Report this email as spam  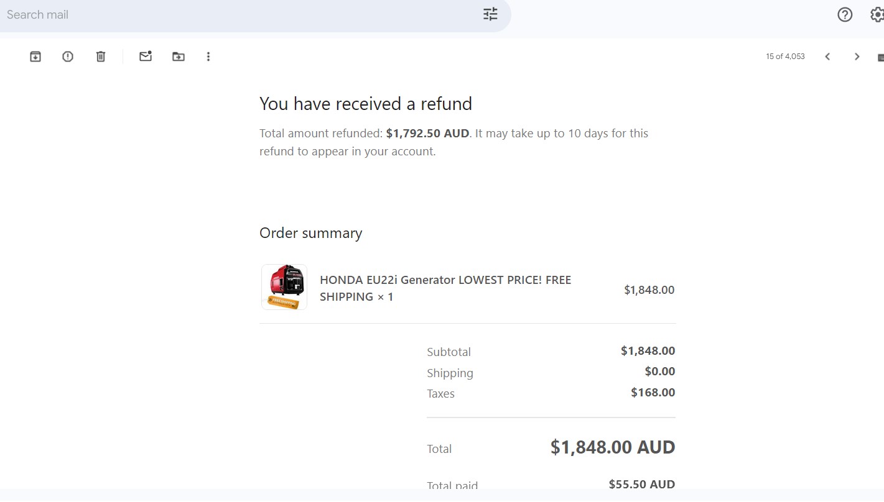(68, 57)
